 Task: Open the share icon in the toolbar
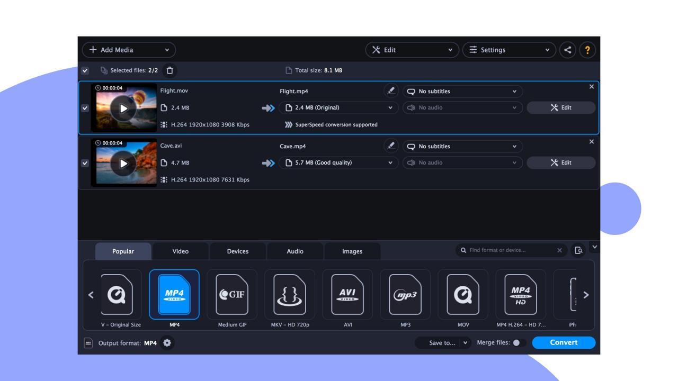click(568, 50)
